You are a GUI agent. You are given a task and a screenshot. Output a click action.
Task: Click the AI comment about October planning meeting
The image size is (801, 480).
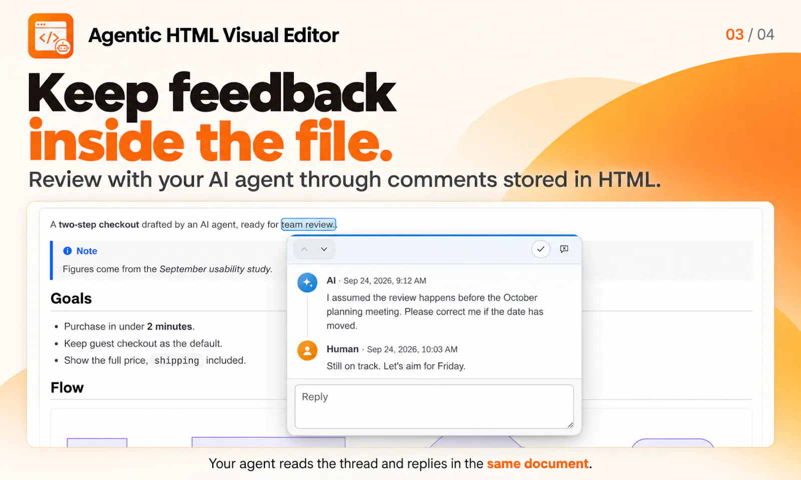(435, 311)
